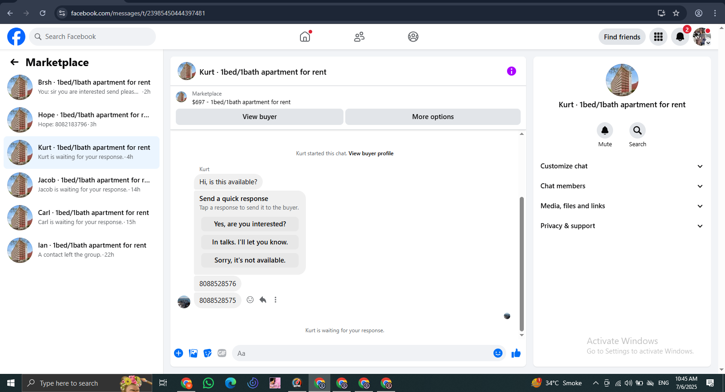Expand Media, files and links section
The width and height of the screenshot is (725, 392).
622,206
